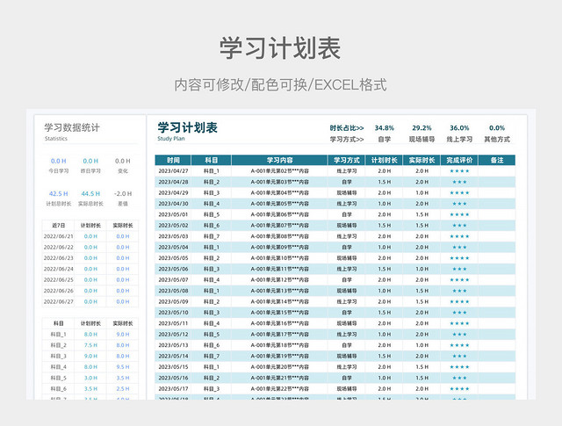Click the 7.5 H planned value for 科目_2
The image size is (562, 426).
click(90, 345)
